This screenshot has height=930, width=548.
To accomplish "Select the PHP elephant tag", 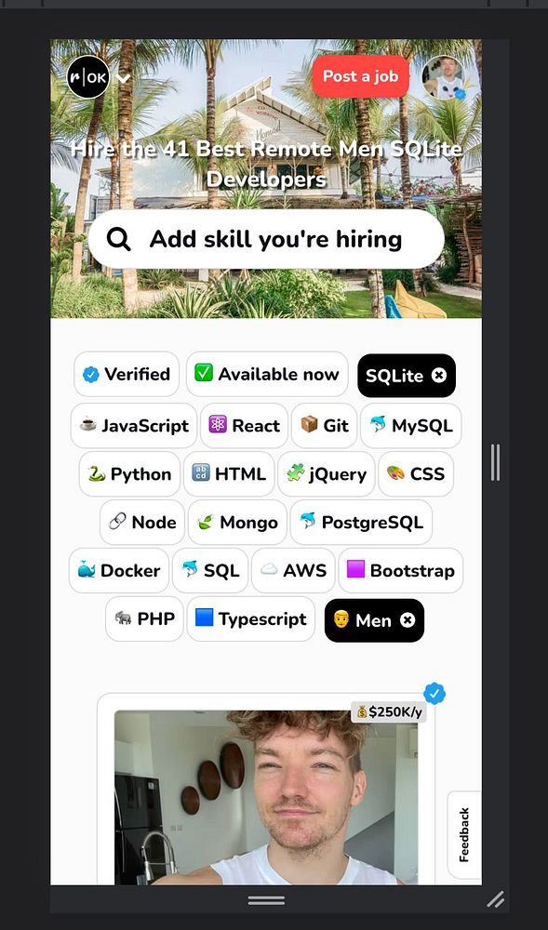I will (144, 618).
